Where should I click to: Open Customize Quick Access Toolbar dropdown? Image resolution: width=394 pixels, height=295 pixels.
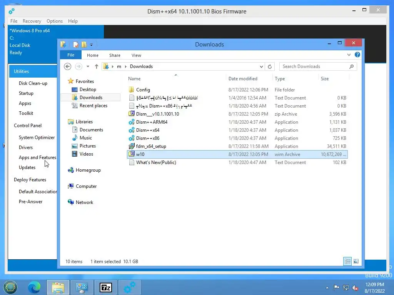[x=92, y=45]
